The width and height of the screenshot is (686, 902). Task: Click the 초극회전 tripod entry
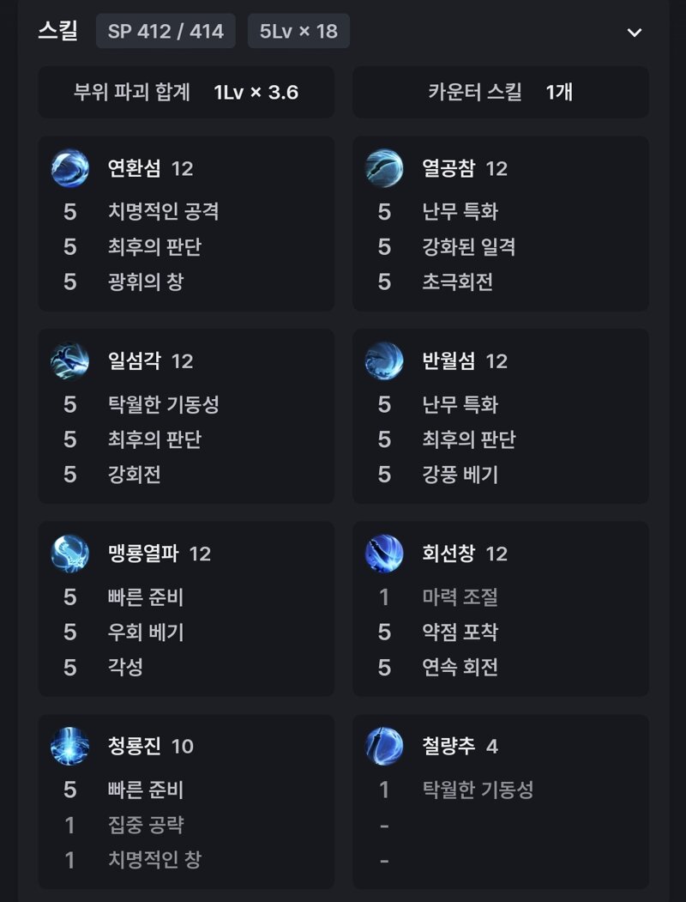[457, 281]
